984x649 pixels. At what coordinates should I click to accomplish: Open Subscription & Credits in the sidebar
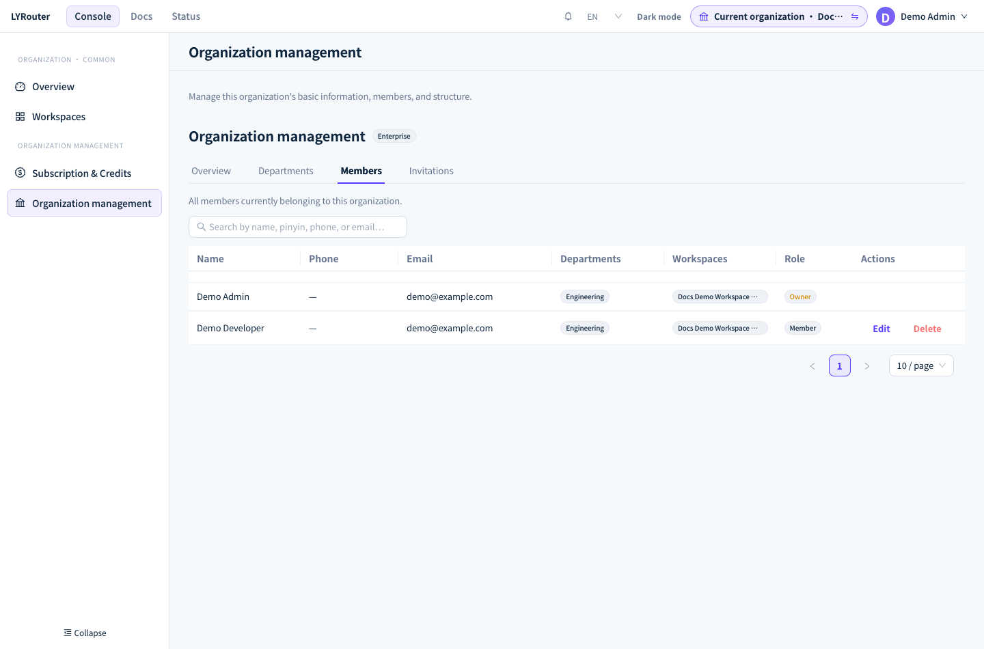click(x=84, y=173)
